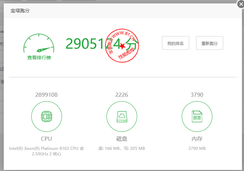
Task: Select the disk score 2226
Action: [122, 95]
